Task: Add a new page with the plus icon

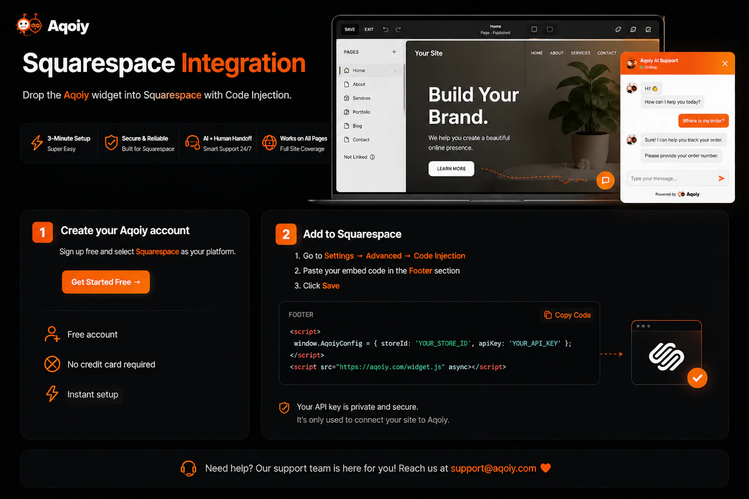Action: (394, 52)
